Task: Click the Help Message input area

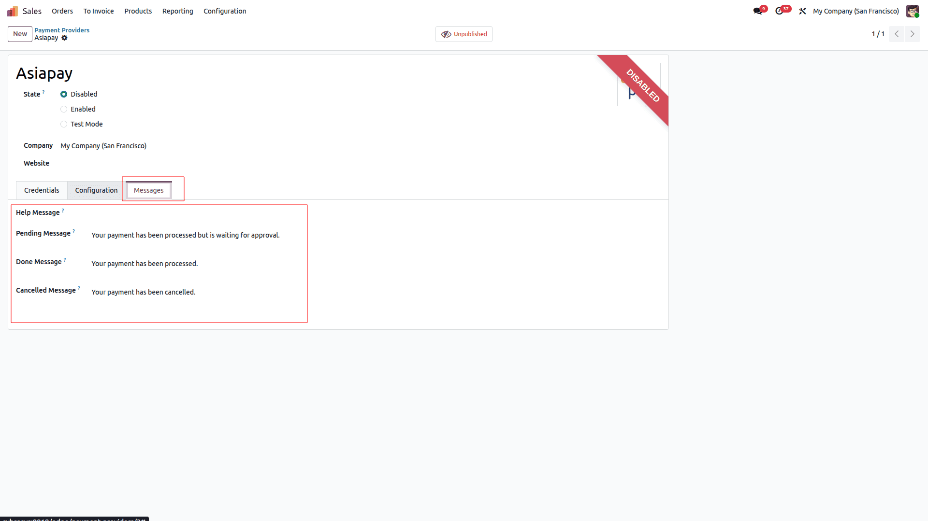Action: (193, 212)
